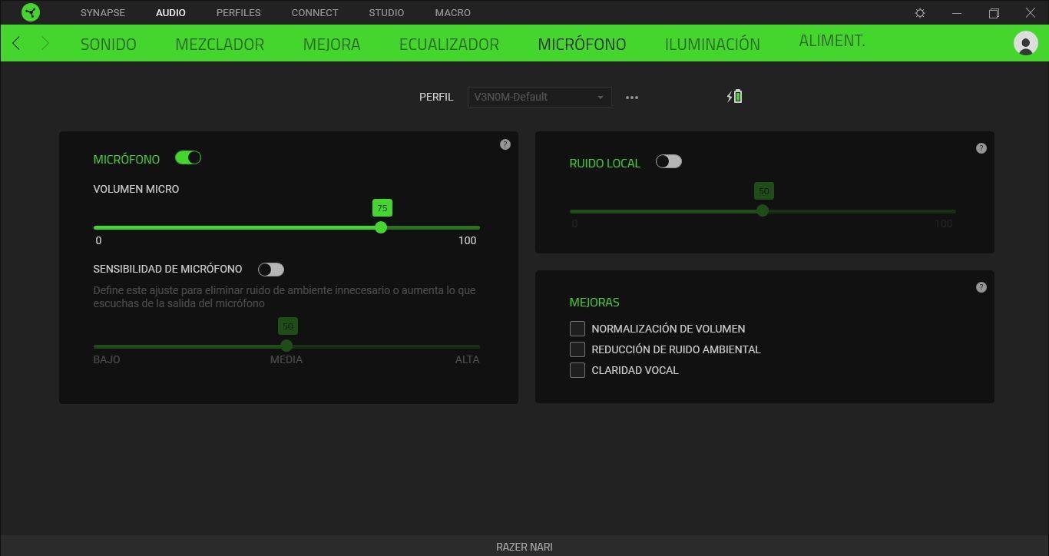Image resolution: width=1049 pixels, height=556 pixels.
Task: Turn on the Ruido Local switch
Action: 669,161
